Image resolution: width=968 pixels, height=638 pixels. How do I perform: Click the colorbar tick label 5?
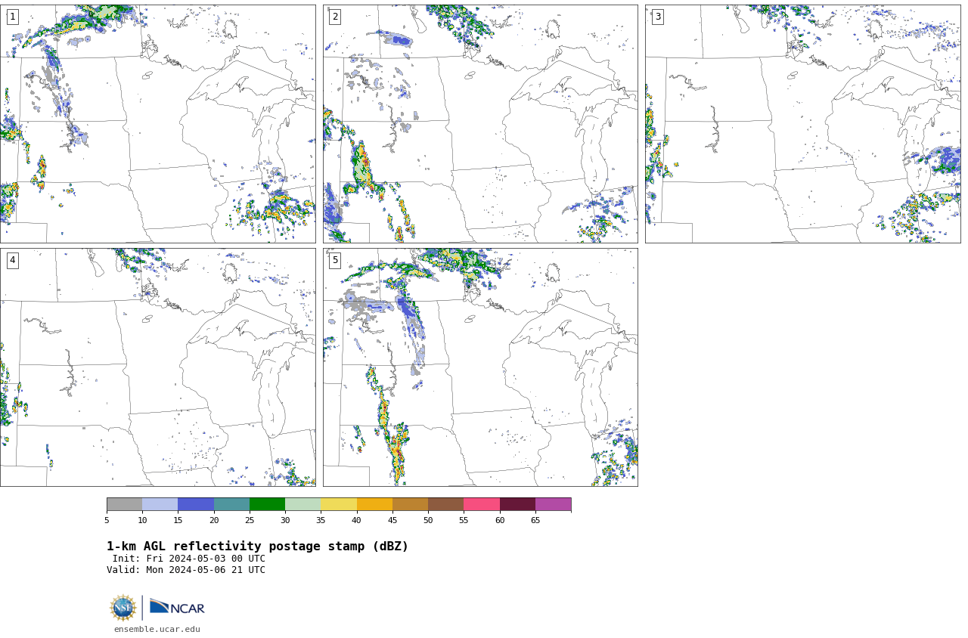[107, 520]
